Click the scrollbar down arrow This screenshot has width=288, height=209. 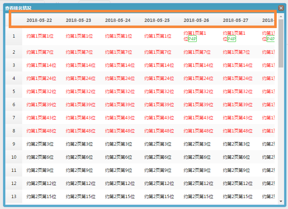pyautogui.click(x=281, y=201)
